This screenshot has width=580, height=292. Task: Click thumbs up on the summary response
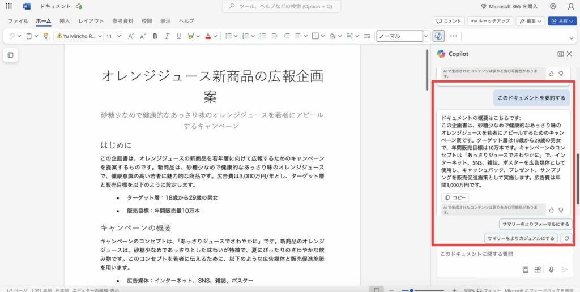point(551,210)
